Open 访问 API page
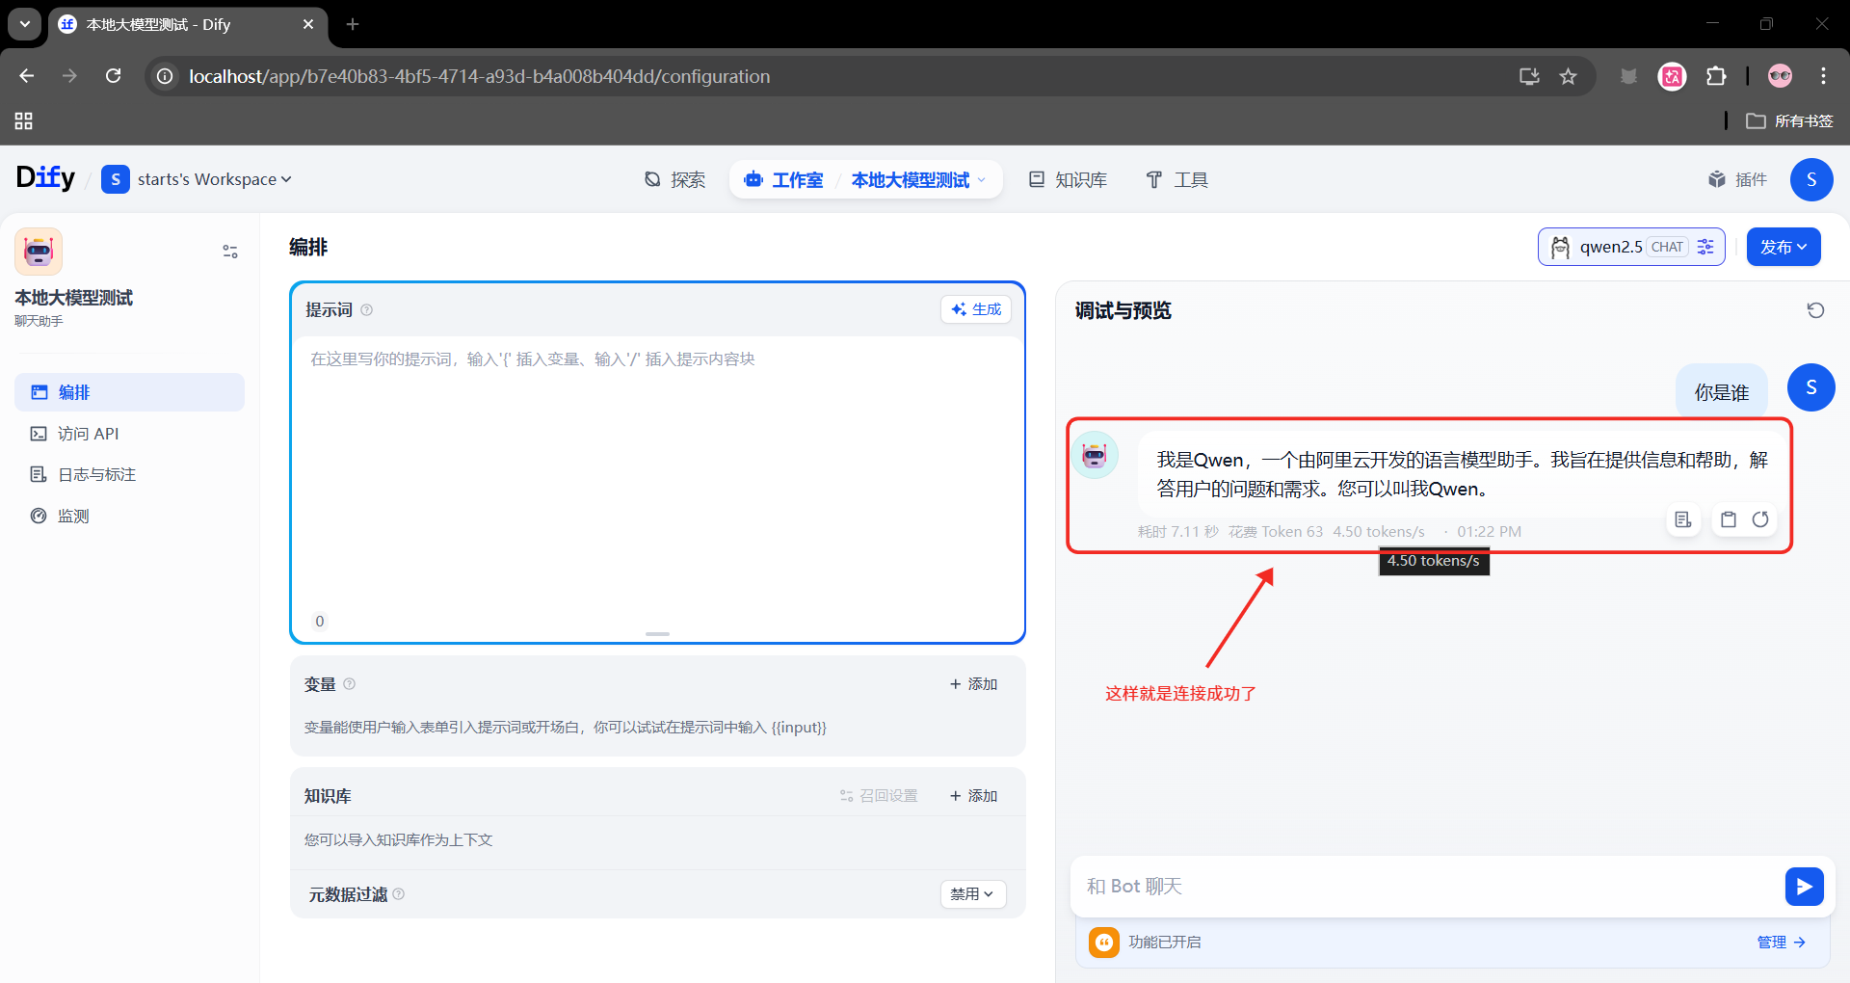The height and width of the screenshot is (983, 1850). pyautogui.click(x=129, y=434)
